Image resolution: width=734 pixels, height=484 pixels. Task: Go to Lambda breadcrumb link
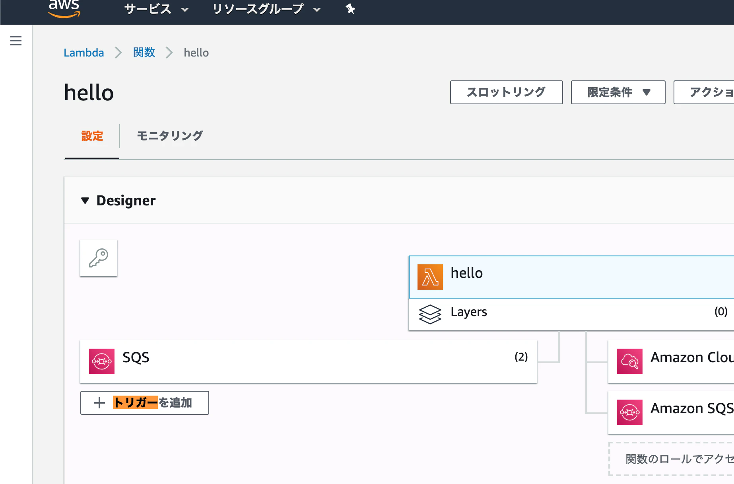coord(84,53)
